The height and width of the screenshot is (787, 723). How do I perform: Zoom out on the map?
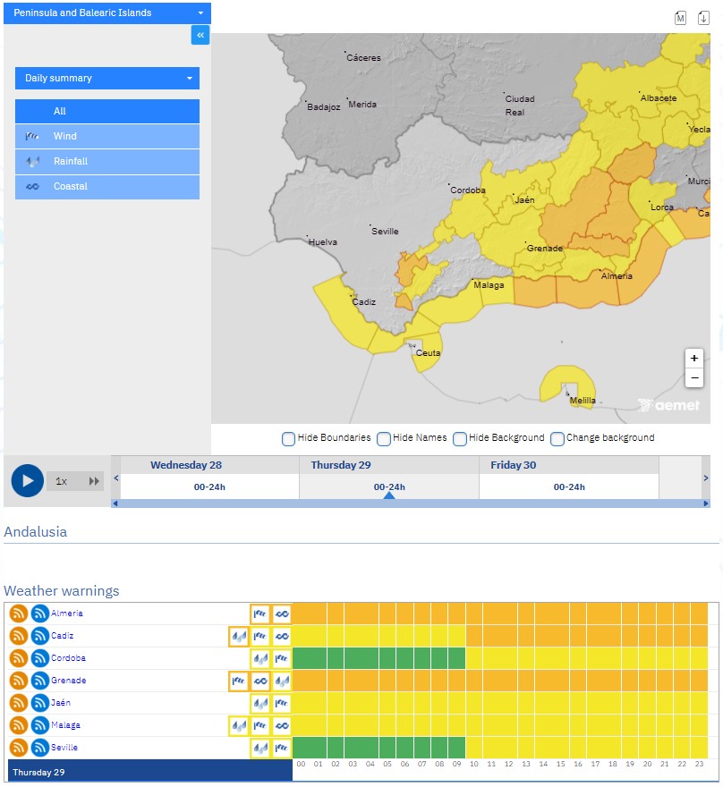pos(694,378)
